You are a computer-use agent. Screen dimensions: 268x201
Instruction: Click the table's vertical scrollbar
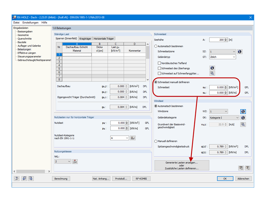(x=148, y=62)
